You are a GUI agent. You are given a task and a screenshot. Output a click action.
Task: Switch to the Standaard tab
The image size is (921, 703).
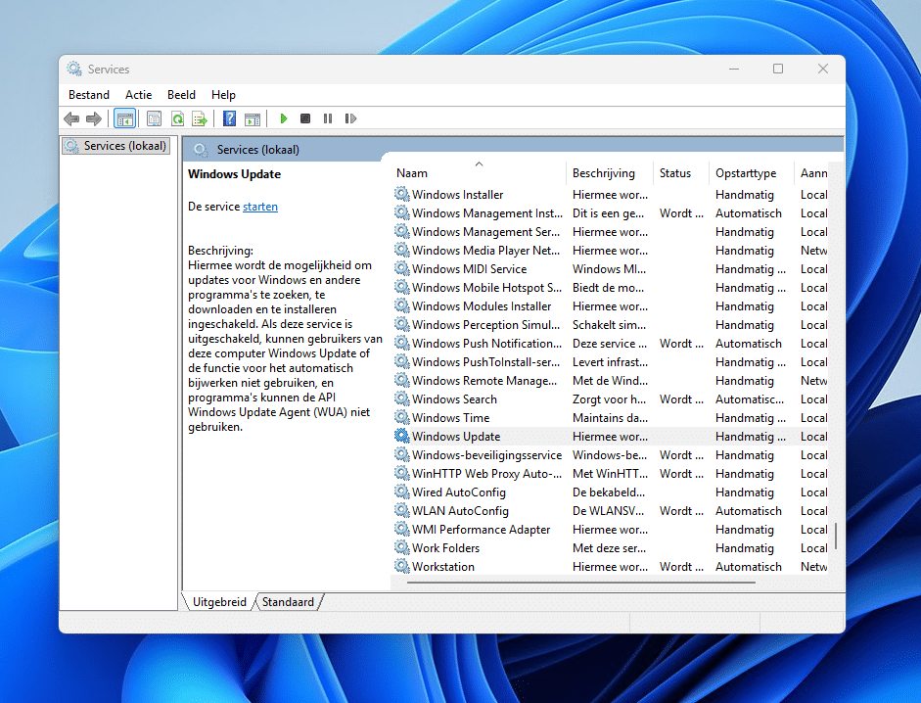pos(287,601)
